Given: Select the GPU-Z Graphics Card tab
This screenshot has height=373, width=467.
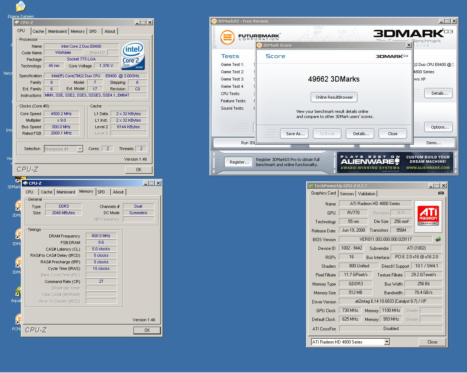Looking at the screenshot, I should tap(323, 193).
